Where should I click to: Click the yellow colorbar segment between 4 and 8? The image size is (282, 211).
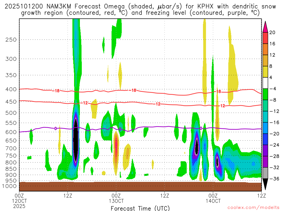pos(265,72)
